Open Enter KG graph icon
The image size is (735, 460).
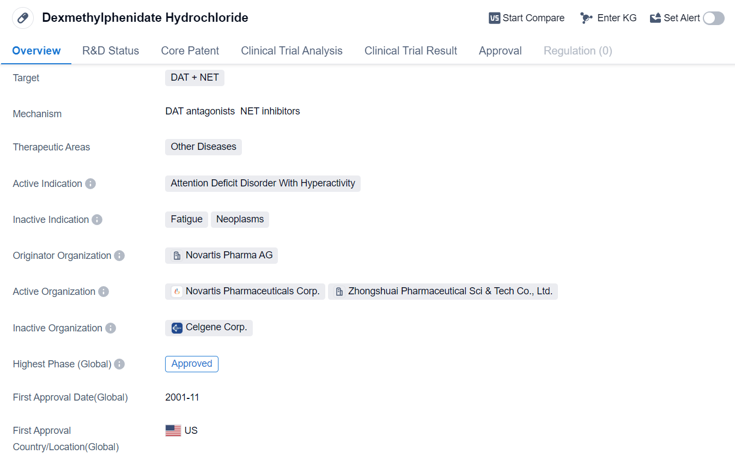coord(586,18)
